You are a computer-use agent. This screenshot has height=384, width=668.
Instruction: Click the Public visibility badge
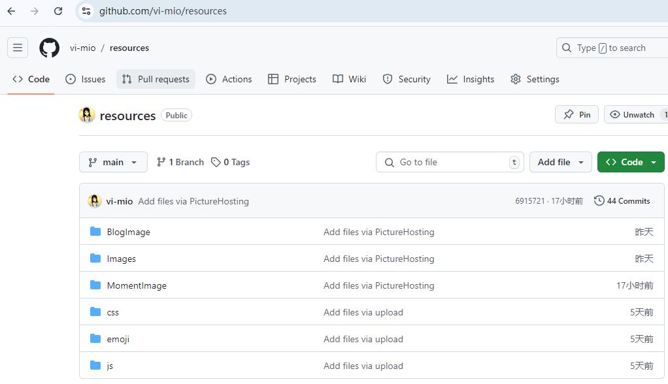tap(176, 116)
